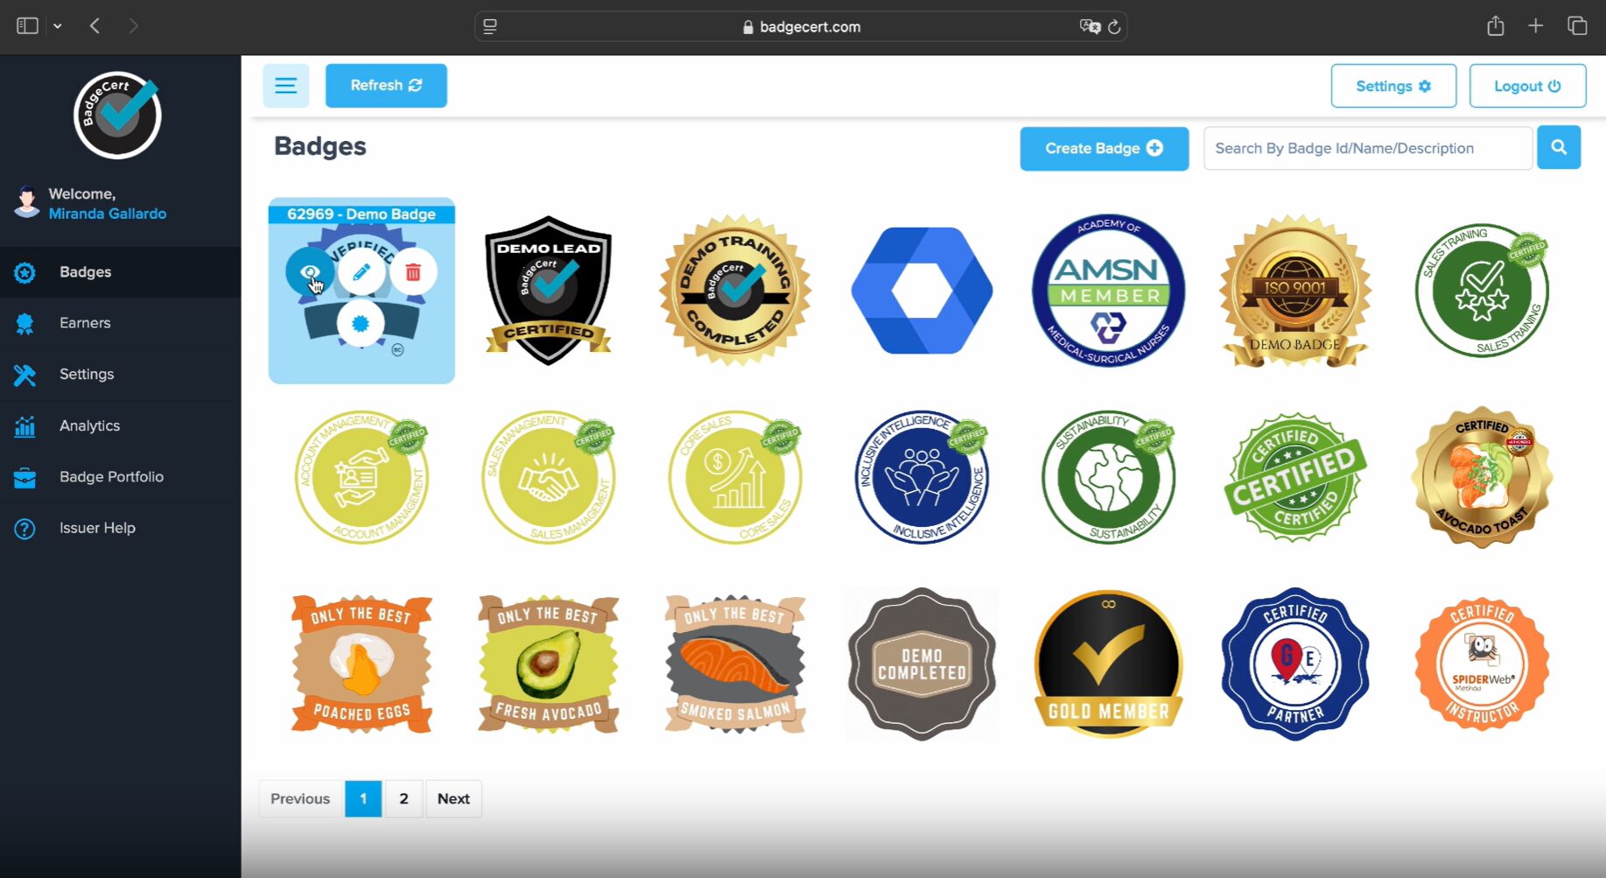1606x878 pixels.
Task: Click the blue seal icon on Demo Badge
Action: 361,324
